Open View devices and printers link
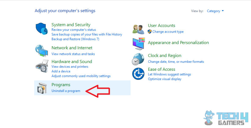 pos(70,66)
